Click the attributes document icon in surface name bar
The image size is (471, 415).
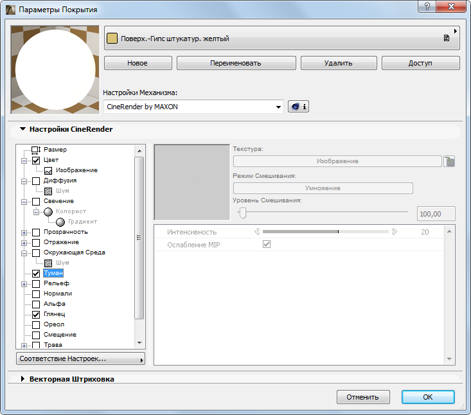(x=447, y=38)
